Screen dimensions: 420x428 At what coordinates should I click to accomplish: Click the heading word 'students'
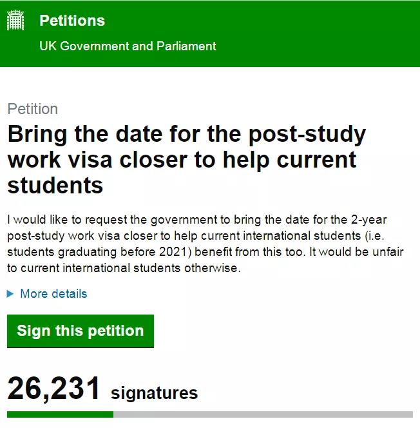coord(55,186)
